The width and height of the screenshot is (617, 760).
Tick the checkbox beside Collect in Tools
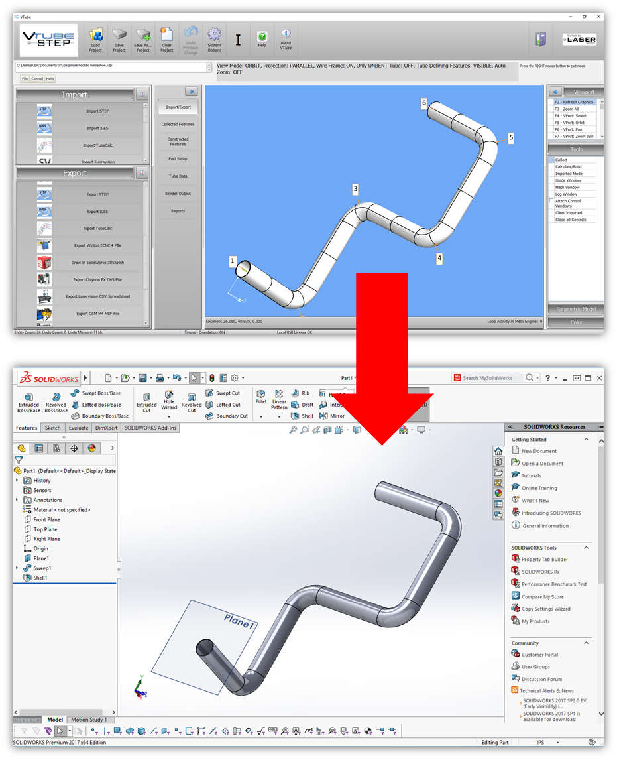[x=551, y=160]
